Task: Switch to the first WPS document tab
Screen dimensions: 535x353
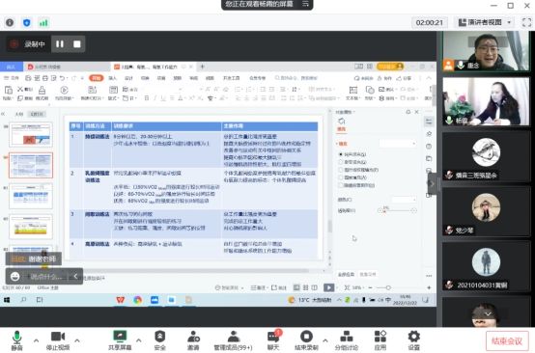Action: [x=67, y=67]
